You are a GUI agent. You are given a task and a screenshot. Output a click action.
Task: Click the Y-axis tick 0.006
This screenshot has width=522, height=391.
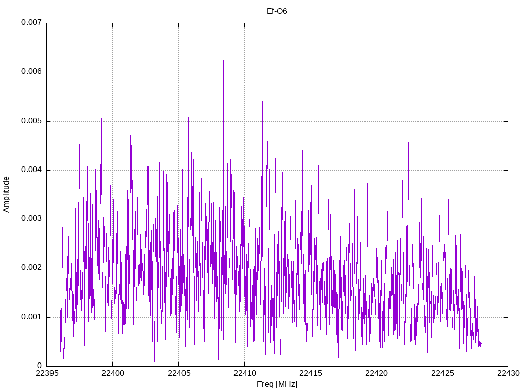32,71
